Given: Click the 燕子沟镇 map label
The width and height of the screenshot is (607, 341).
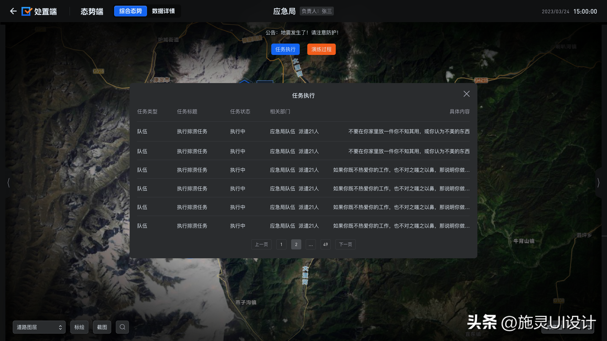Looking at the screenshot, I should click(246, 302).
